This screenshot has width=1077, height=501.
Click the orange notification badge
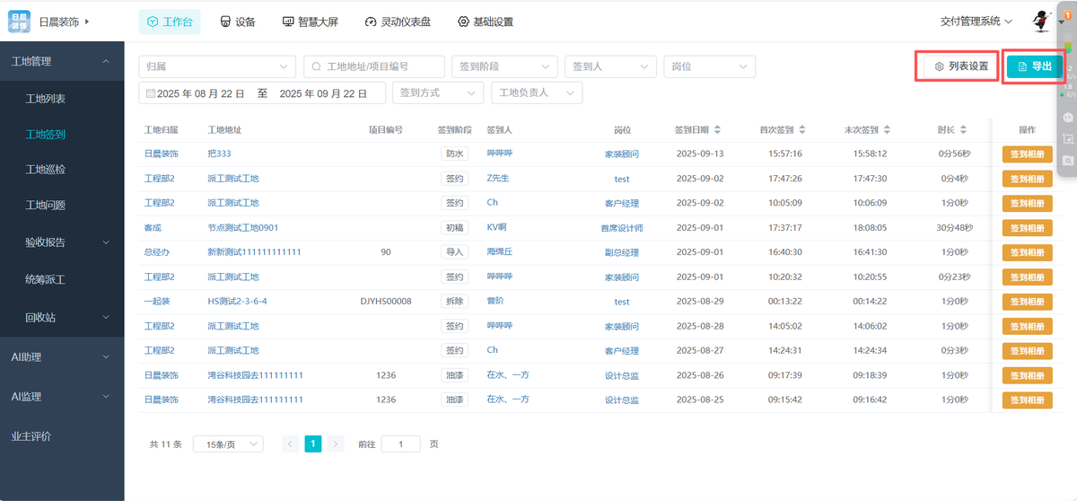point(1068,15)
